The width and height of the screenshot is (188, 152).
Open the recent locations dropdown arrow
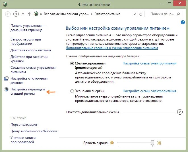click(x=23, y=14)
